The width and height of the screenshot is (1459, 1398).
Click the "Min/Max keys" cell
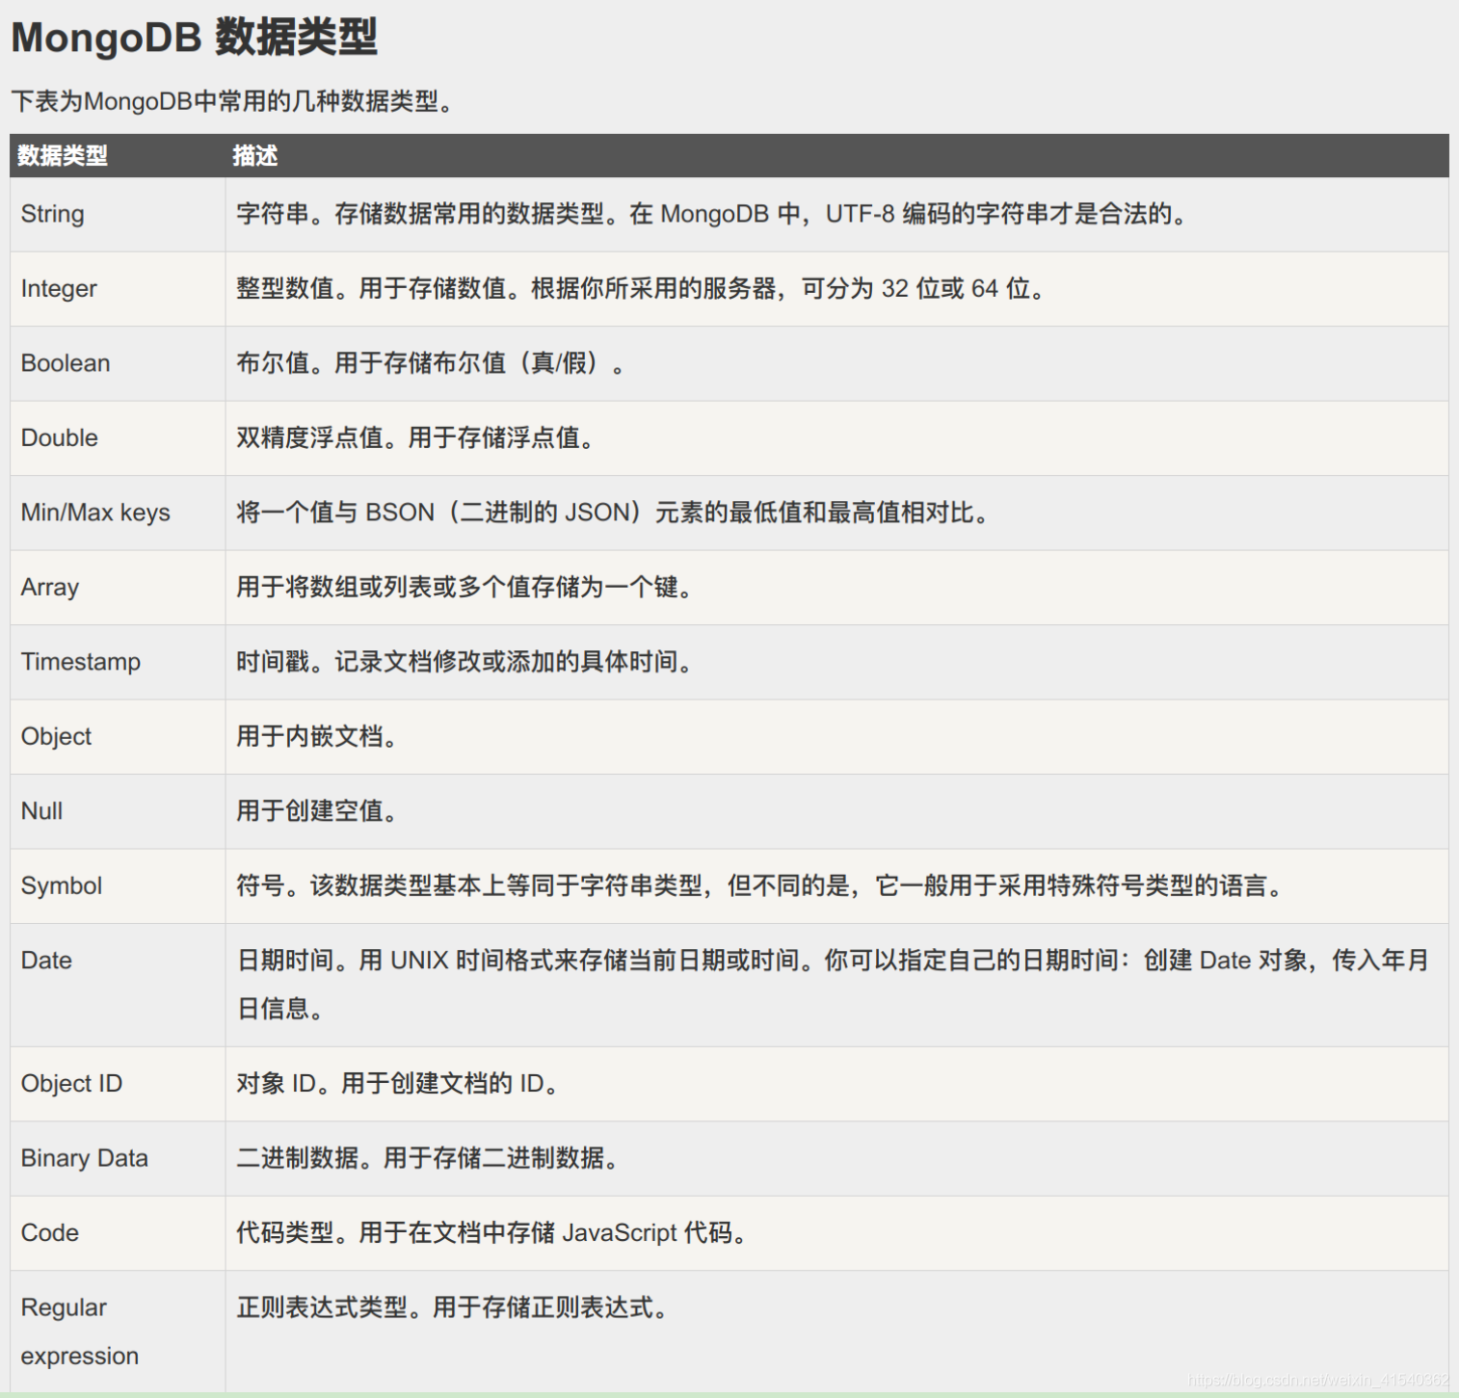tap(95, 513)
